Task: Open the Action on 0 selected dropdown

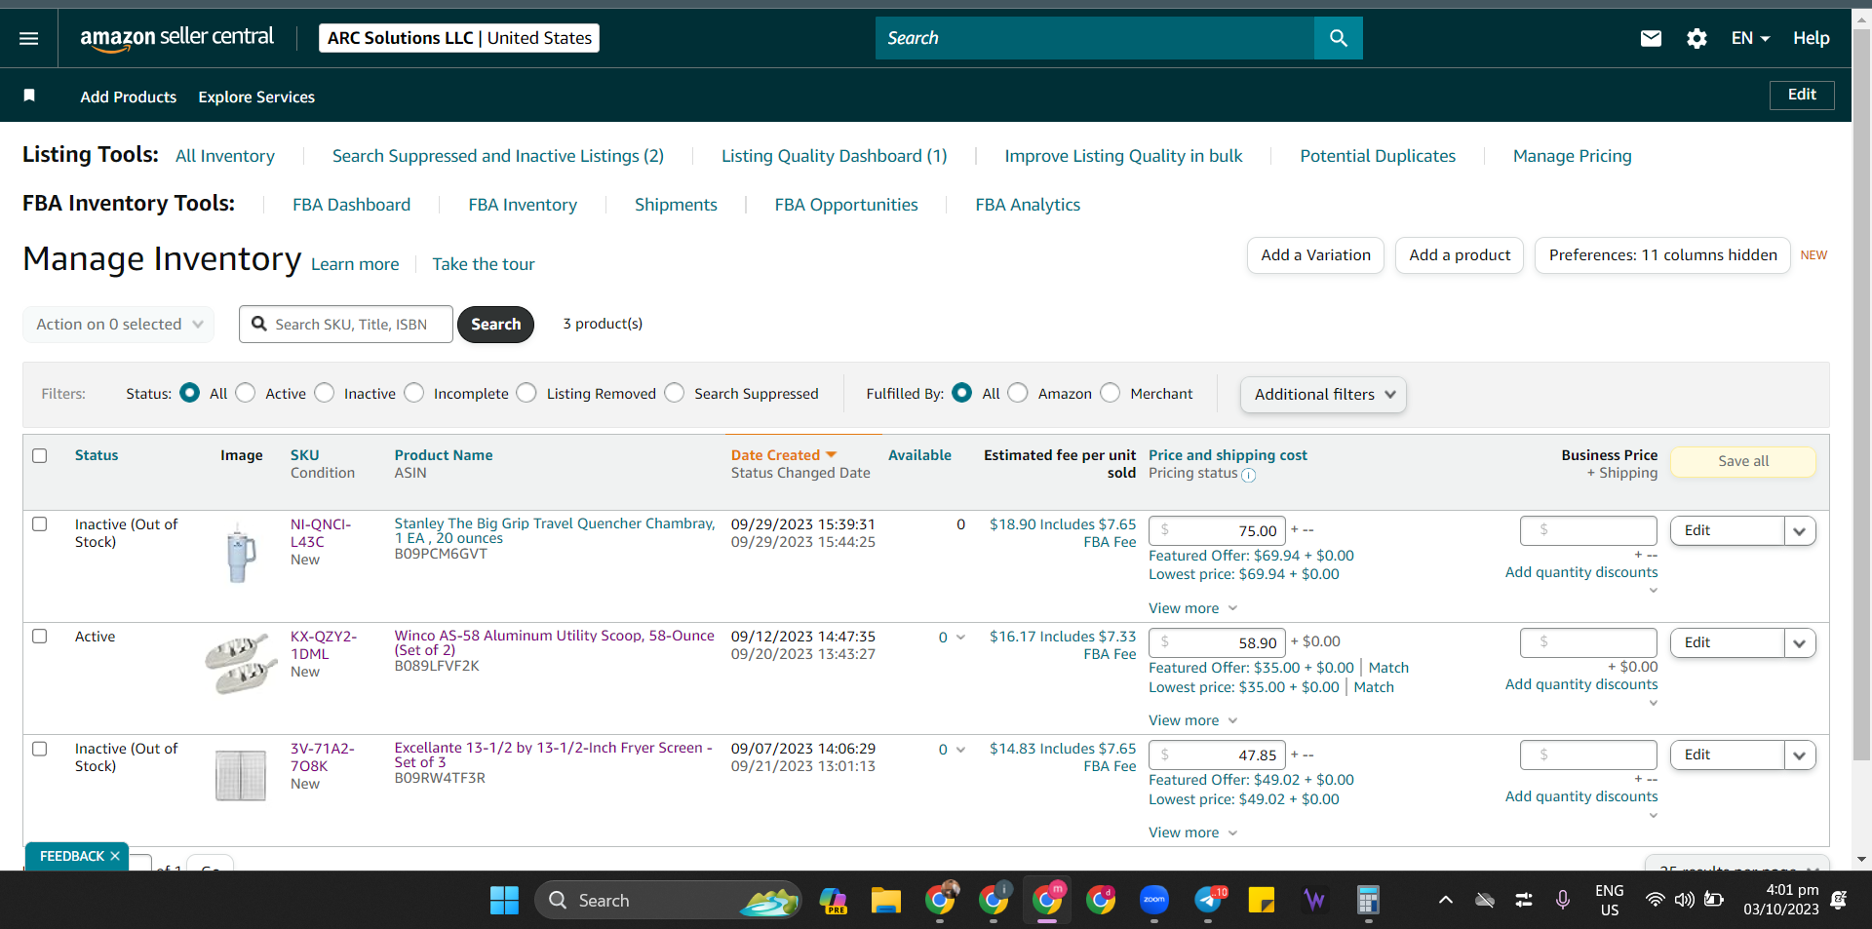Action: (x=119, y=325)
